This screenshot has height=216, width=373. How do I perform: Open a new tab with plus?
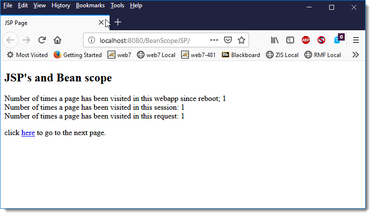(118, 22)
